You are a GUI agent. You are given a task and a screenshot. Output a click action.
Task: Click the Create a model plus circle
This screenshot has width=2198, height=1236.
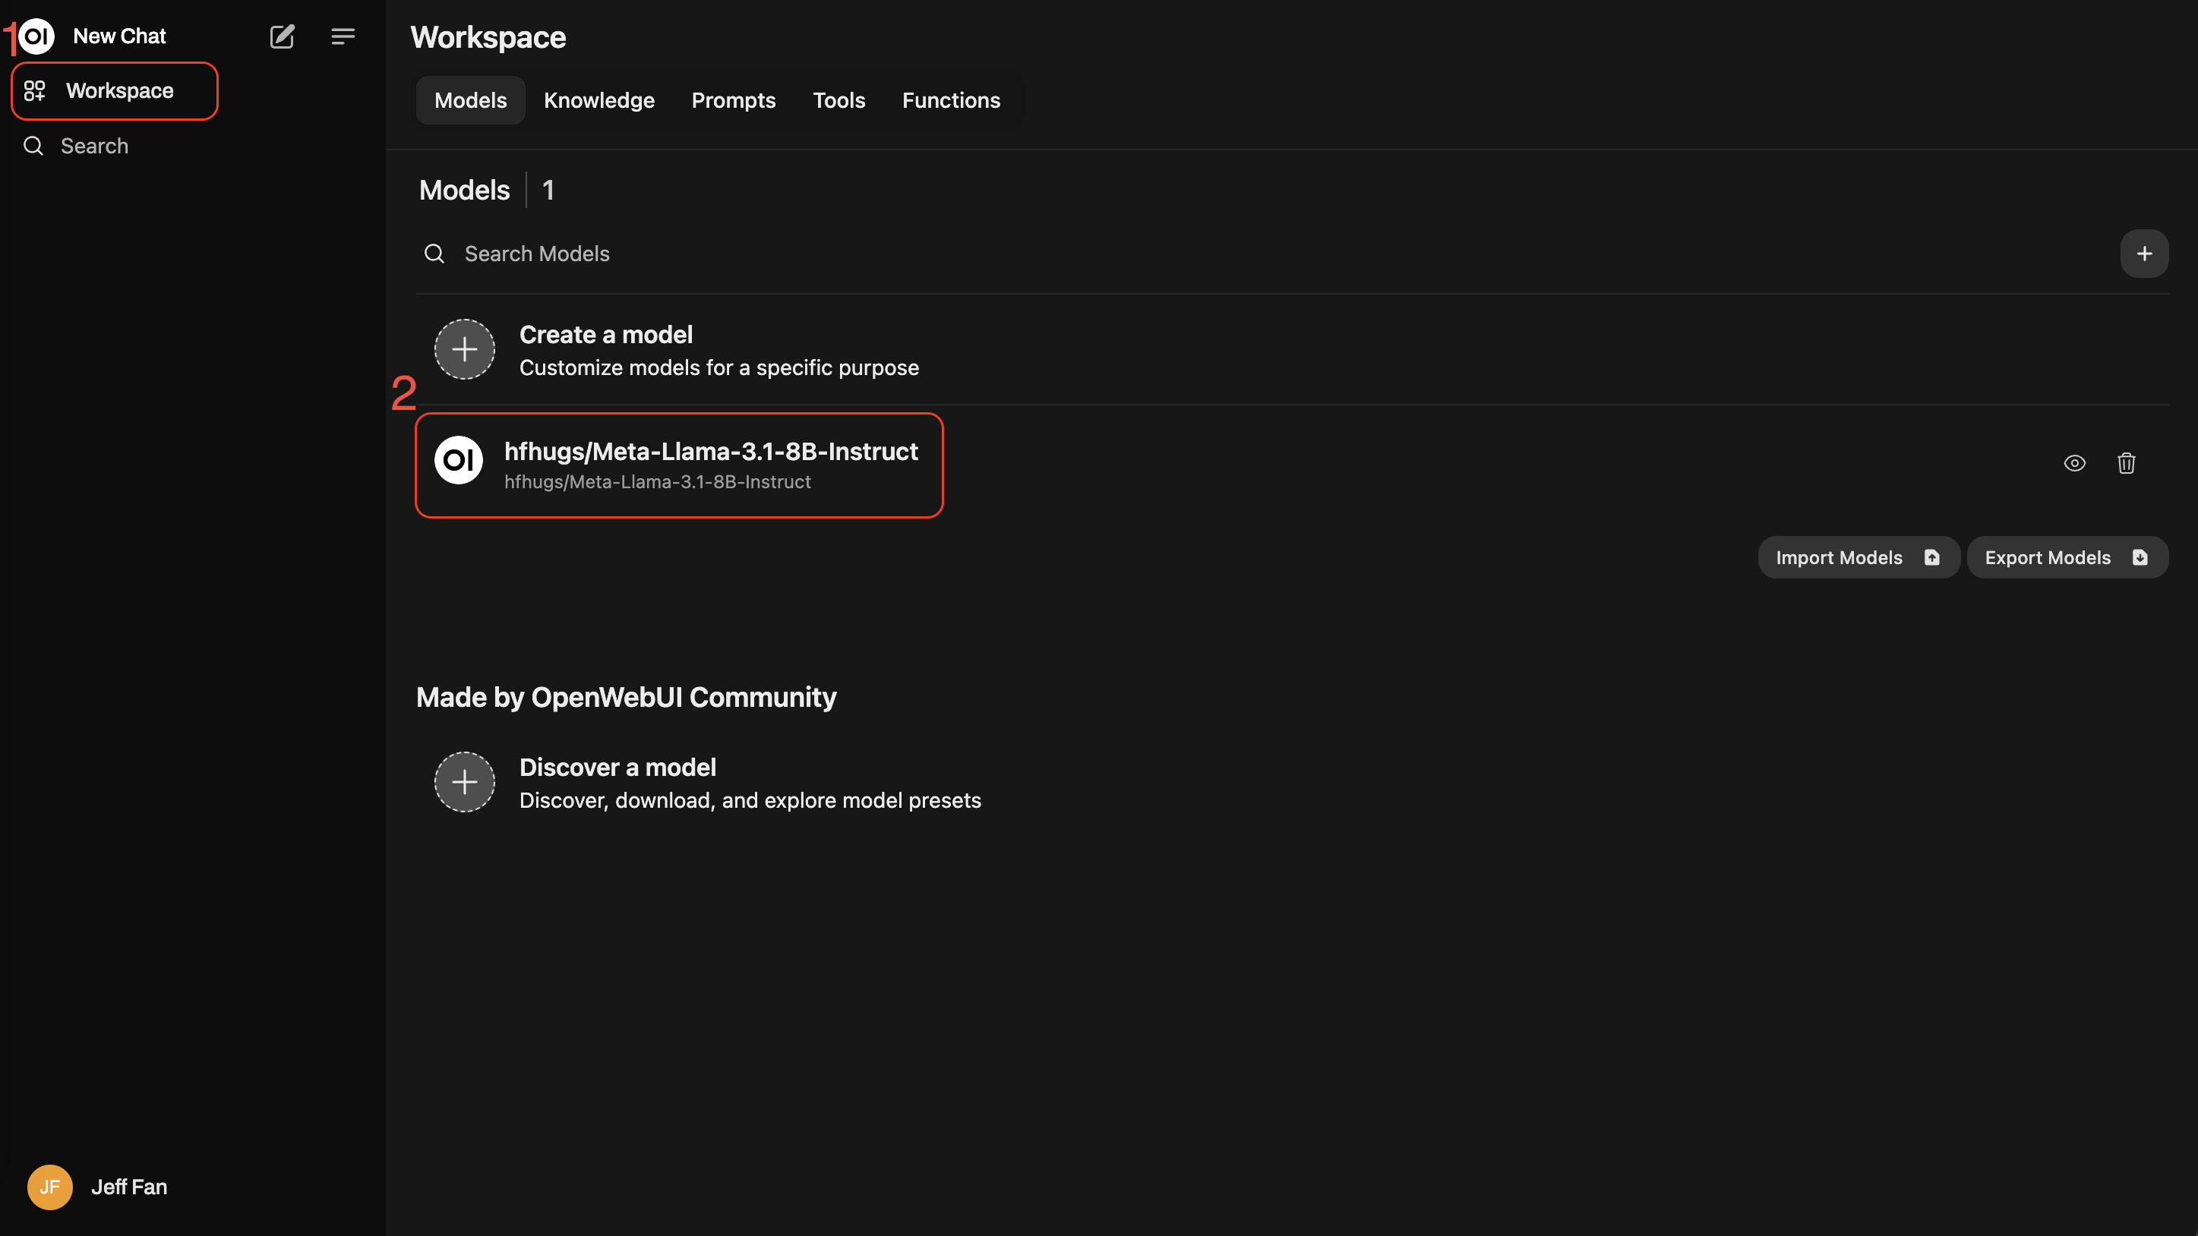[x=464, y=349]
